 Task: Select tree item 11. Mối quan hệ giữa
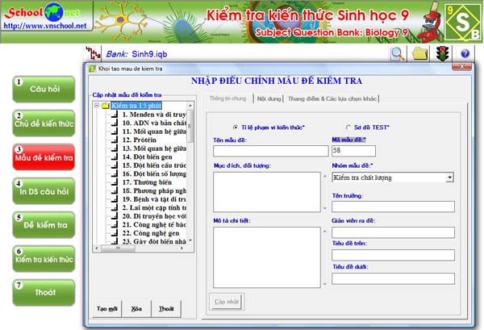[x=154, y=132]
